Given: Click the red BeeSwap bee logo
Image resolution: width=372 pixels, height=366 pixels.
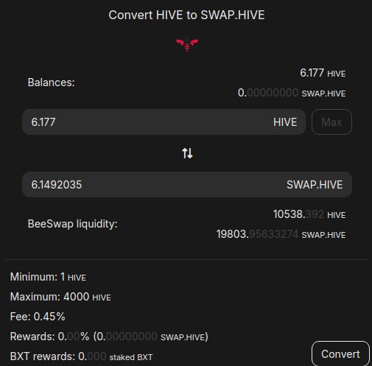Looking at the screenshot, I should 187,44.
